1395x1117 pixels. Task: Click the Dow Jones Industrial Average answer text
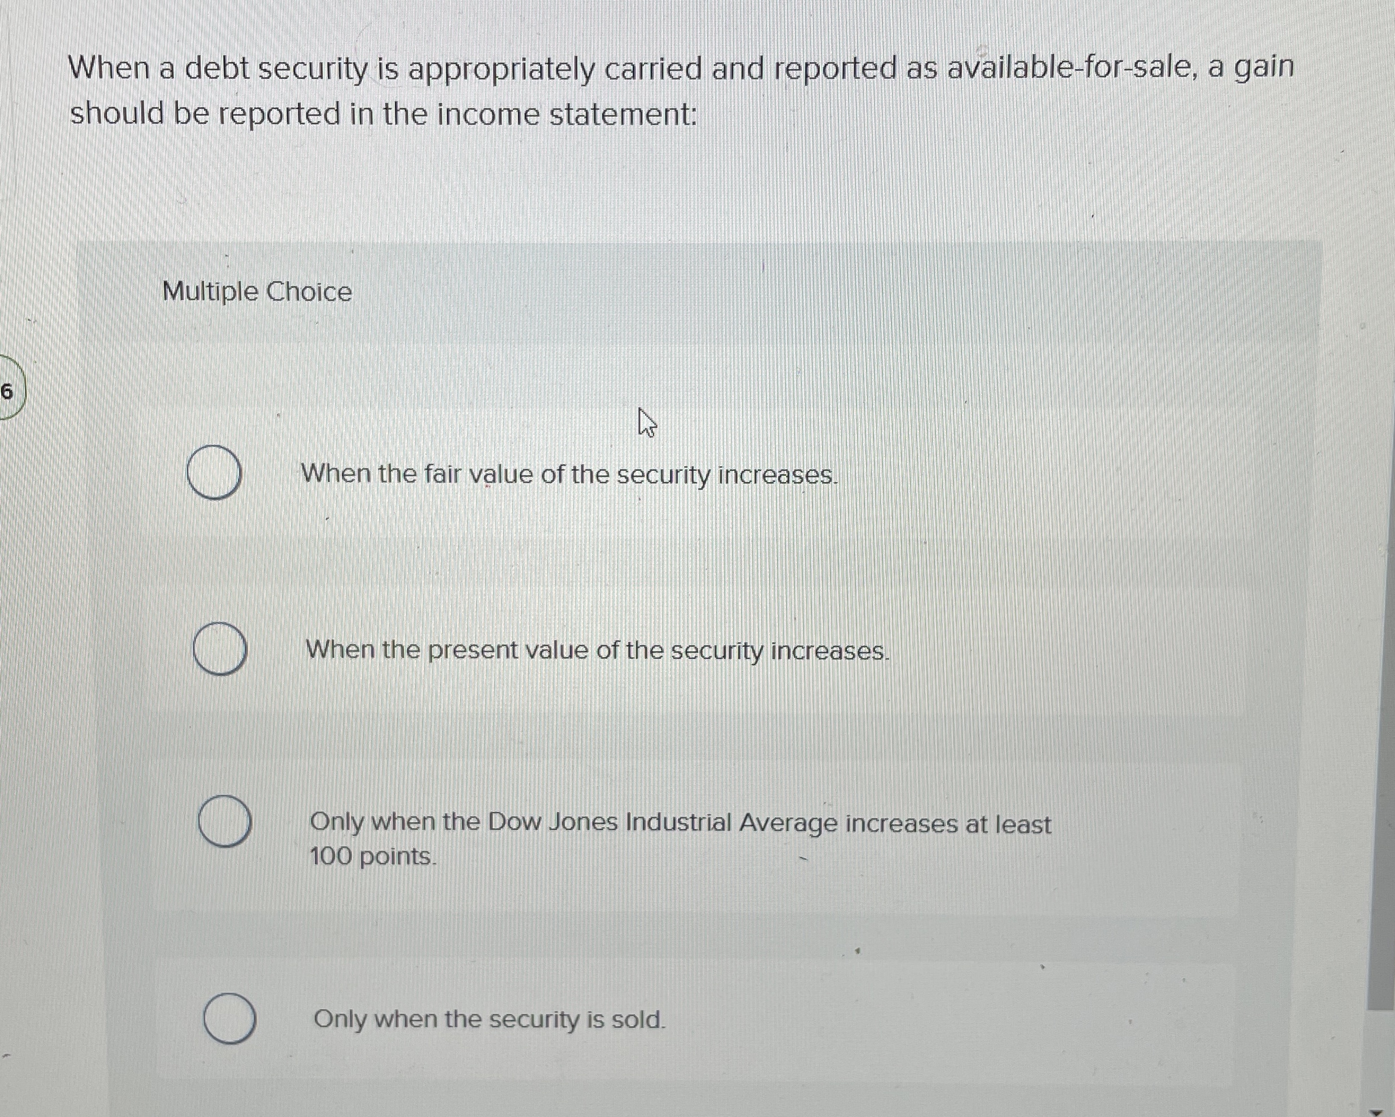pyautogui.click(x=679, y=823)
